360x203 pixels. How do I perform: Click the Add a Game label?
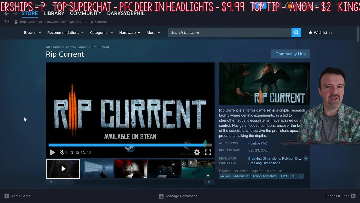click(21, 196)
